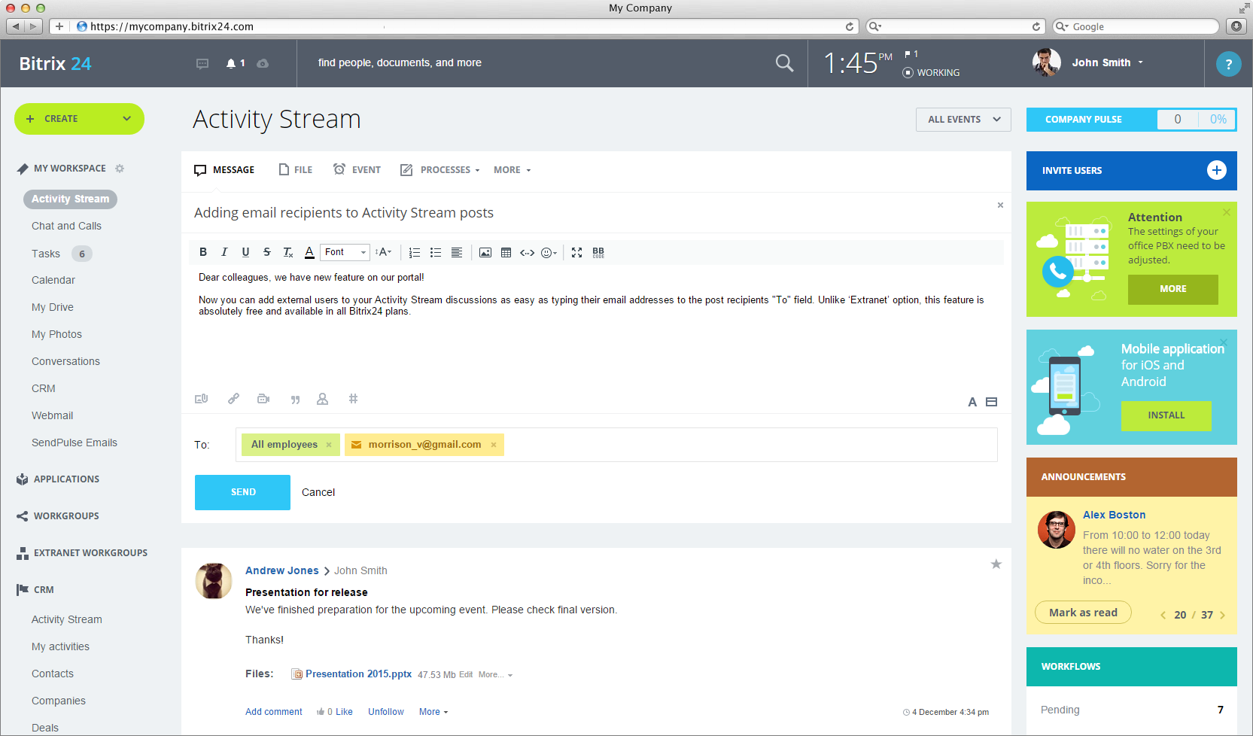1253x736 pixels.
Task: Click the header search magnifier
Action: tap(784, 63)
